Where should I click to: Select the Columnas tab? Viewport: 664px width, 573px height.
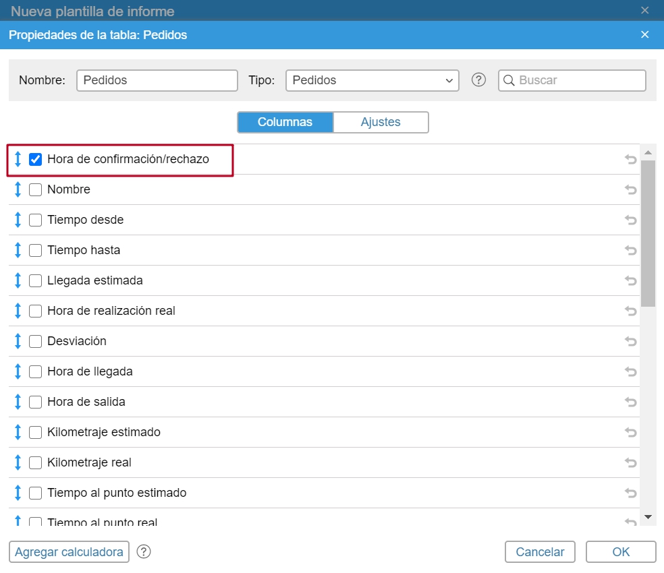(285, 122)
